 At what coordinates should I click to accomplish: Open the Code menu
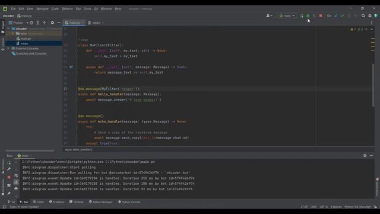pos(55,9)
